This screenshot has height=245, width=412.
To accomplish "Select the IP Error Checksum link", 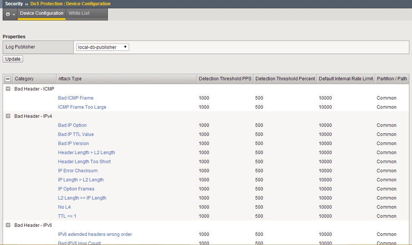I will tap(78, 171).
